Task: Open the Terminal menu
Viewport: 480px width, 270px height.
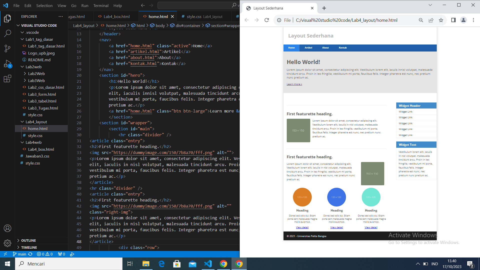Action: (101, 5)
